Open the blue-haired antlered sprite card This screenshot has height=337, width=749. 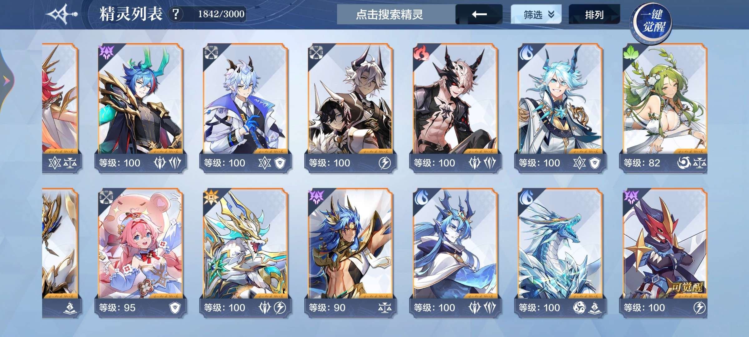140,108
